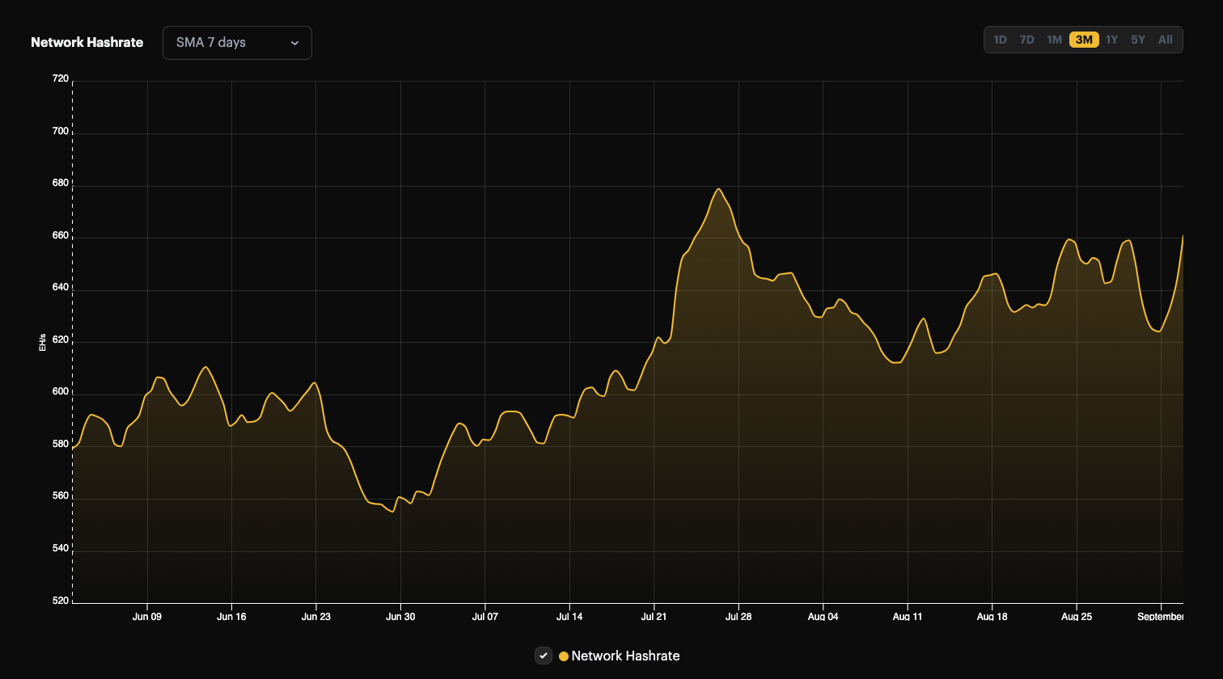Image resolution: width=1223 pixels, height=679 pixels.
Task: Select the 1D time range
Action: pos(1000,39)
